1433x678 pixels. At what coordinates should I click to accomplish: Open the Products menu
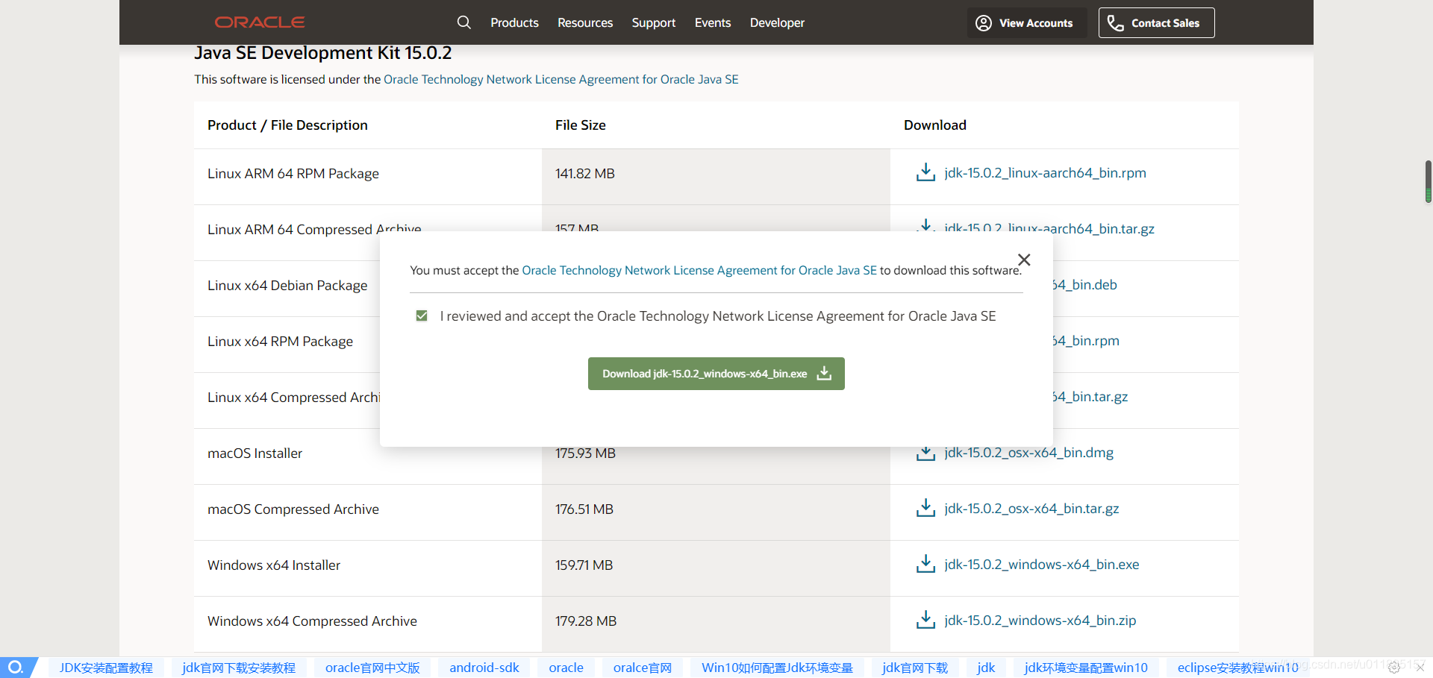point(514,23)
